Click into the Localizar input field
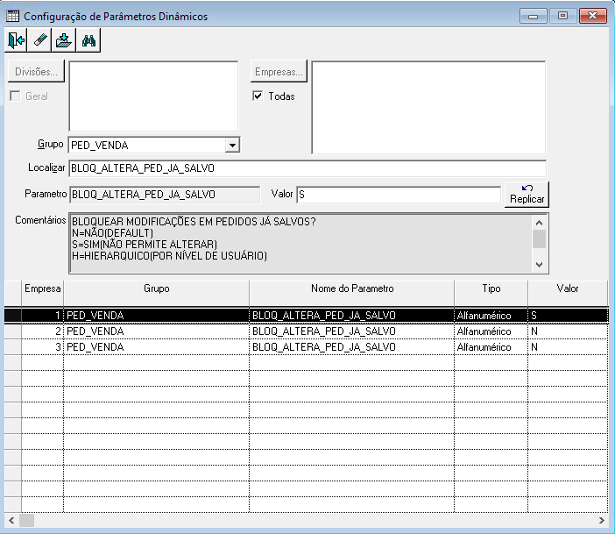 (307, 168)
